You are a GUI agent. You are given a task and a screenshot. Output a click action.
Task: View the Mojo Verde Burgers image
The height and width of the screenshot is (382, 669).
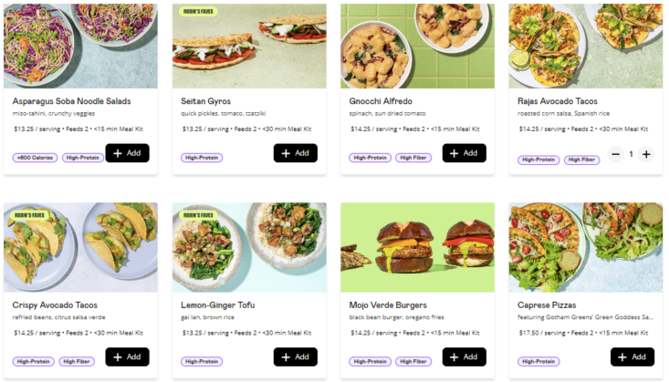point(417,248)
